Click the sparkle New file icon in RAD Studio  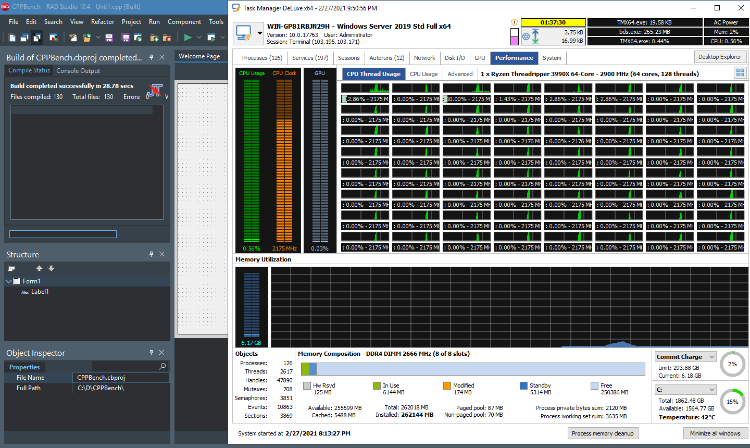tap(73, 38)
